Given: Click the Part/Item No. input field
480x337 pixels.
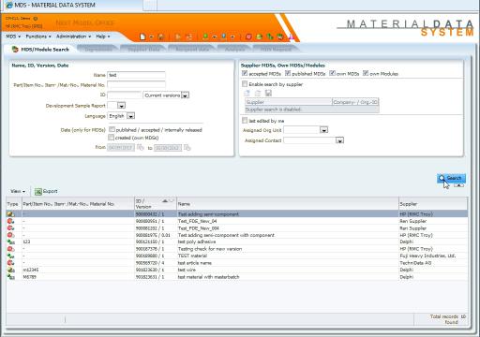Looking at the screenshot, I should tap(136, 84).
